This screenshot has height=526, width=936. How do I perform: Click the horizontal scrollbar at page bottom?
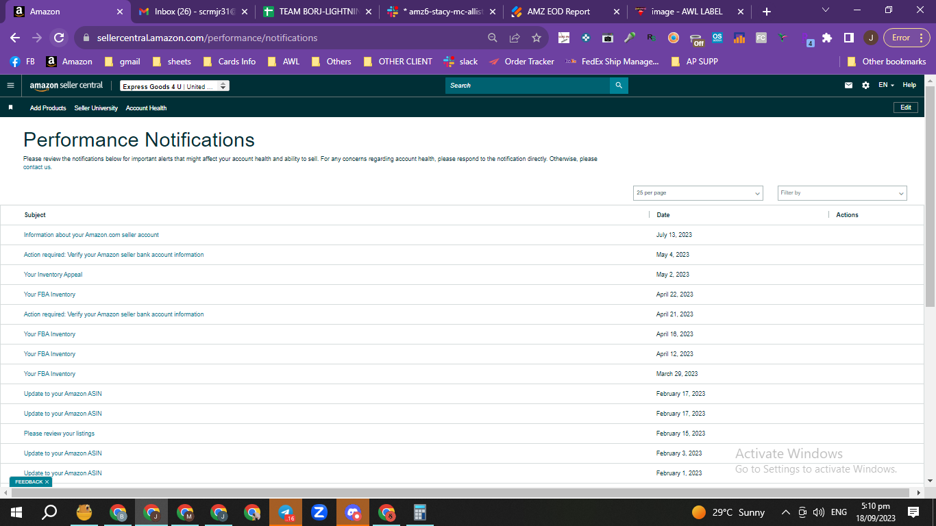pyautogui.click(x=460, y=492)
